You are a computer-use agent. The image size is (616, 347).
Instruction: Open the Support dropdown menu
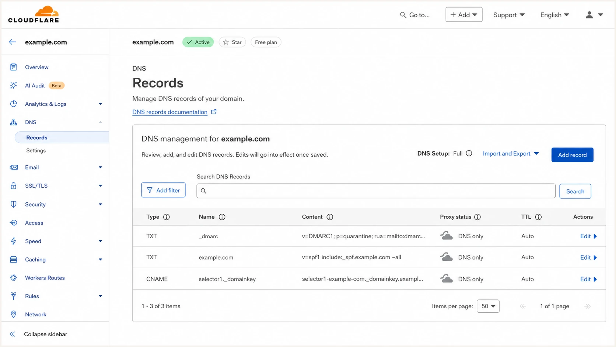(509, 15)
